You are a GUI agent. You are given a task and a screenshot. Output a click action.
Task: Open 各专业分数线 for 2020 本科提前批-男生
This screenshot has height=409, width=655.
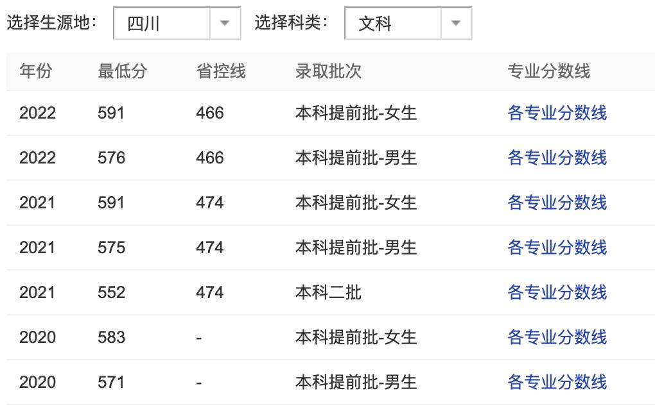tap(557, 382)
